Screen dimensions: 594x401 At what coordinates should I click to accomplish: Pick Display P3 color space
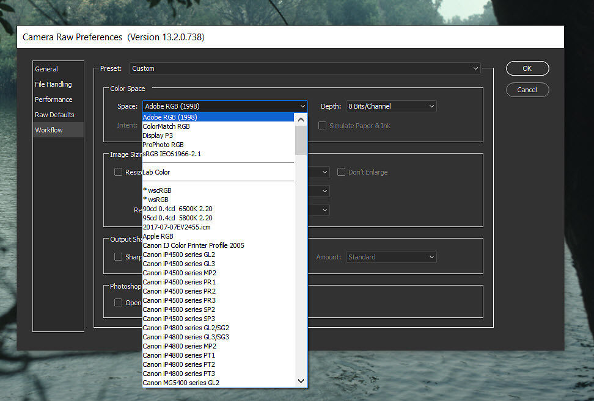coord(158,135)
